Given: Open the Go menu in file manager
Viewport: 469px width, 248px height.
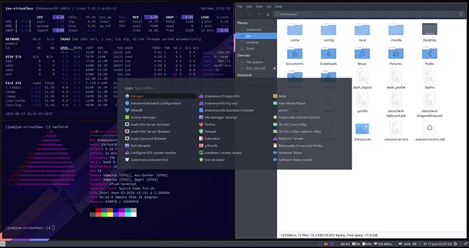Looking at the screenshot, I should [269, 7].
